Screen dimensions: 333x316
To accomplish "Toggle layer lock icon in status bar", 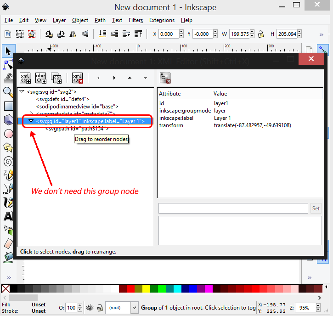I will click(100, 308).
